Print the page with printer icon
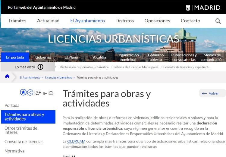 click(x=51, y=93)
